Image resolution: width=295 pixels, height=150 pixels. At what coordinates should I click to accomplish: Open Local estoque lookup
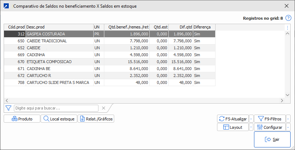[59, 119]
